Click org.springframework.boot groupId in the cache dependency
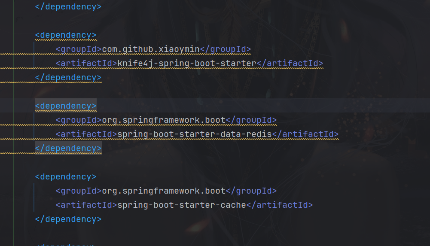The image size is (430, 246). 164,191
